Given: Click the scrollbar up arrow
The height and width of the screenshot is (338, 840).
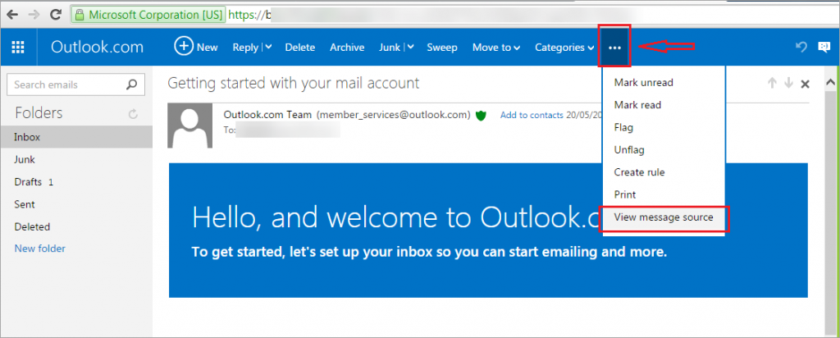Looking at the screenshot, I should pos(831,83).
